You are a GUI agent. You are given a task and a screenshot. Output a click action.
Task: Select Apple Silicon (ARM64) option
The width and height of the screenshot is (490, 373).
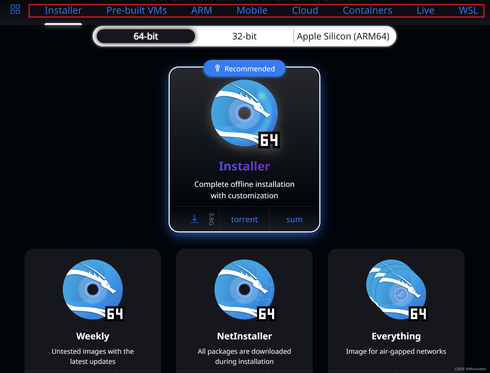pos(343,36)
